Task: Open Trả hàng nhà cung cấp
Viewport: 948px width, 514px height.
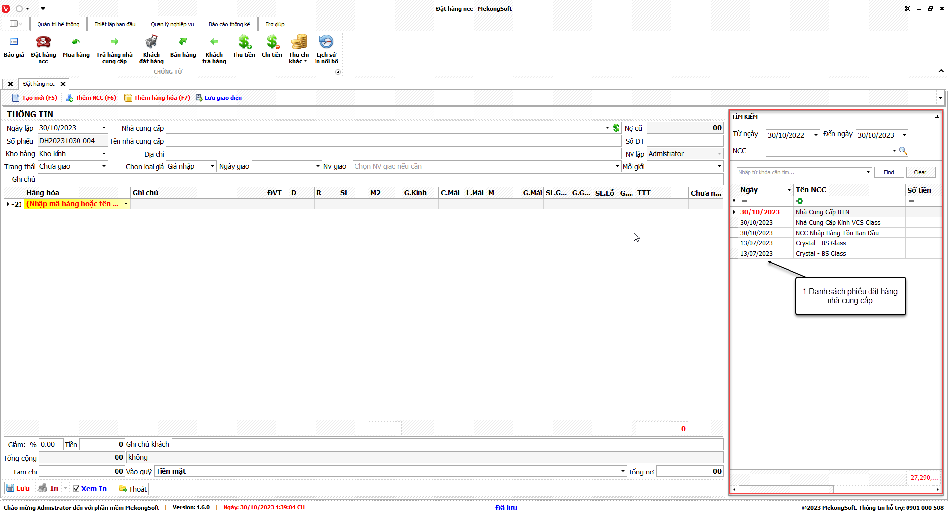Action: click(115, 48)
